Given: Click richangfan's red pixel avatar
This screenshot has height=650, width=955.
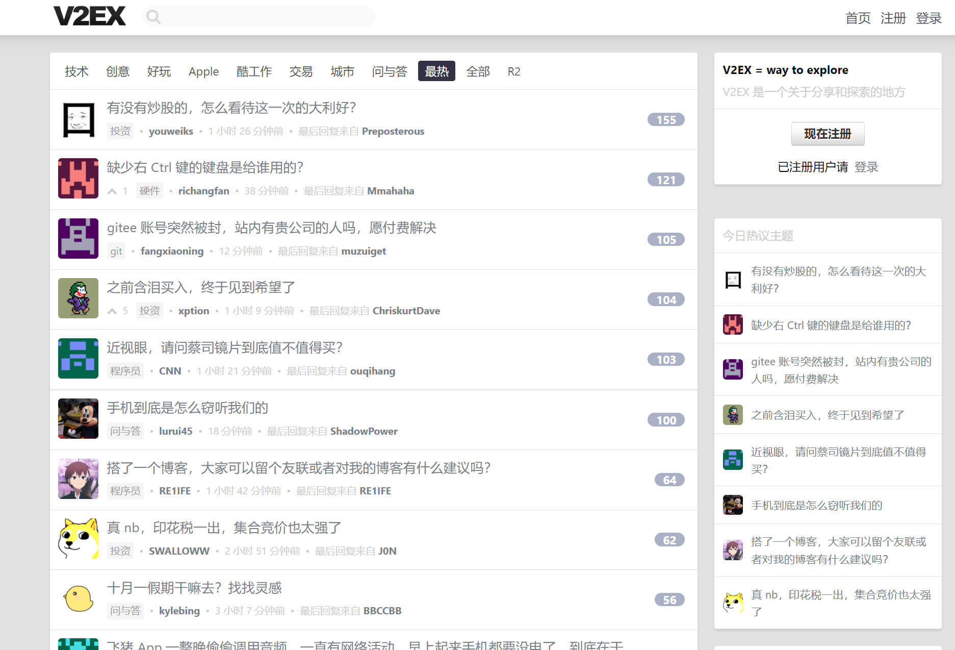Looking at the screenshot, I should click(78, 179).
